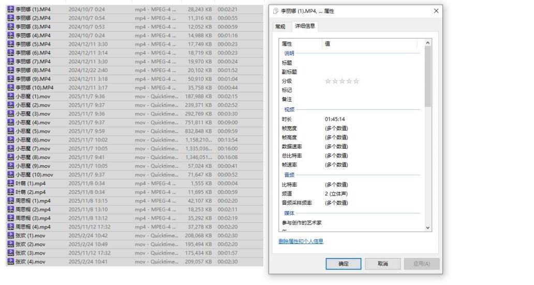Screen dimensions: 534x285
Task: Select the 叶萌 (1).mp4 video icon
Action: click(x=10, y=183)
